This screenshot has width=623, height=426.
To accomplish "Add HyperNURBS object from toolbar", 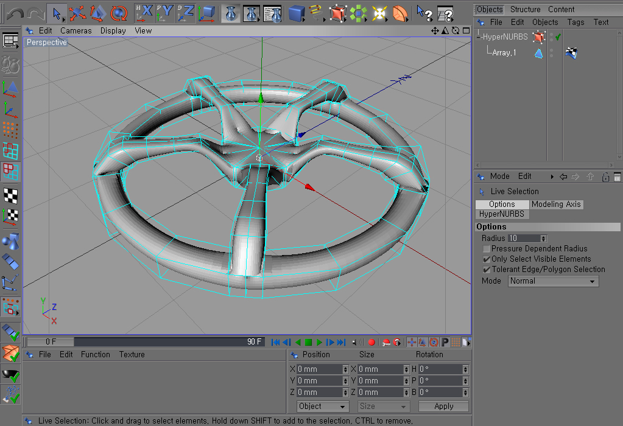I will pos(338,13).
